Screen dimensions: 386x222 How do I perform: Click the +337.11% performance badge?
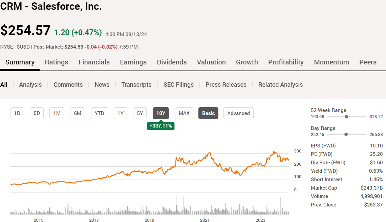[x=161, y=126]
